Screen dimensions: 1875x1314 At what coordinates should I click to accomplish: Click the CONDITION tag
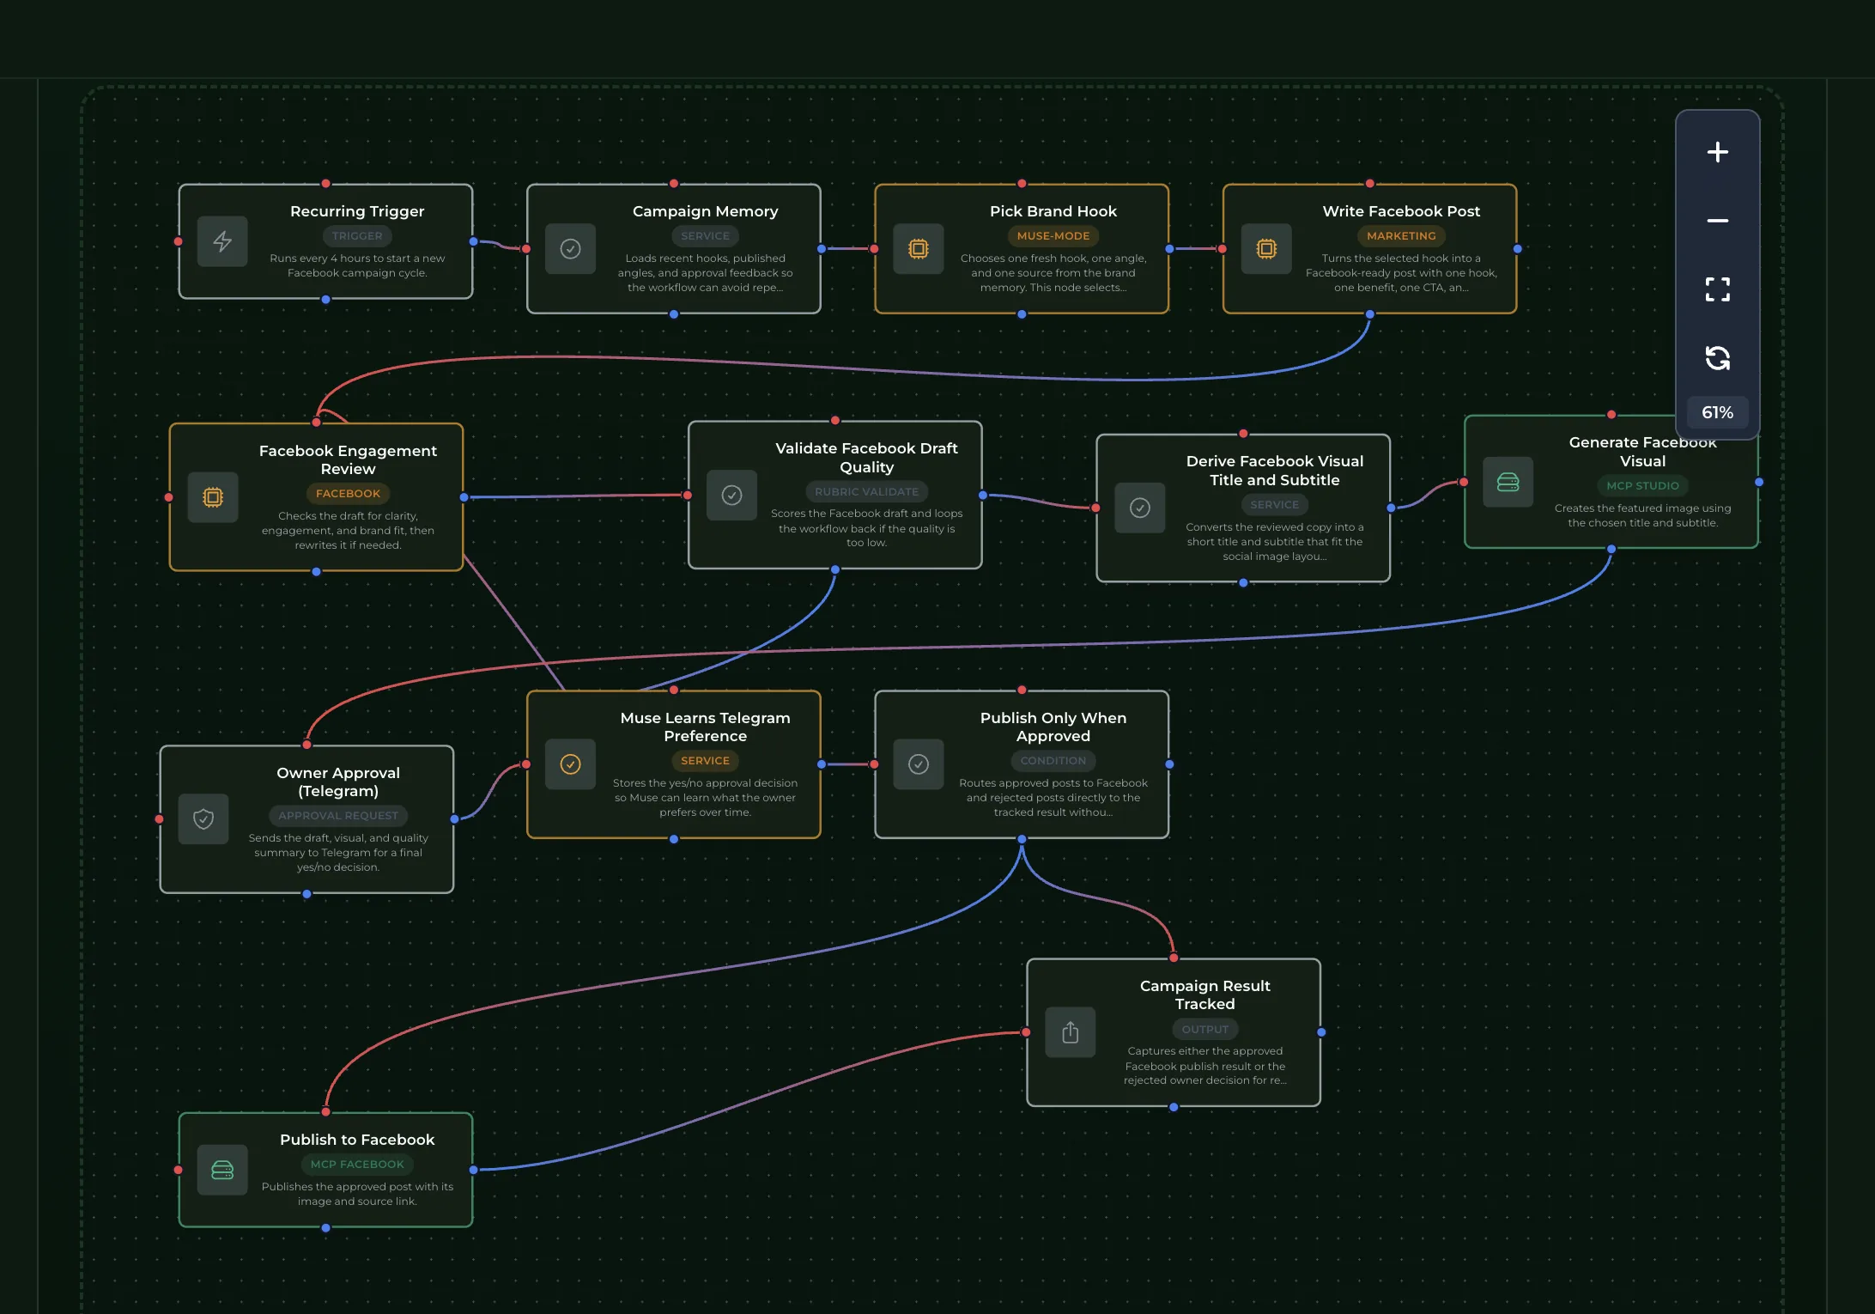pyautogui.click(x=1053, y=760)
